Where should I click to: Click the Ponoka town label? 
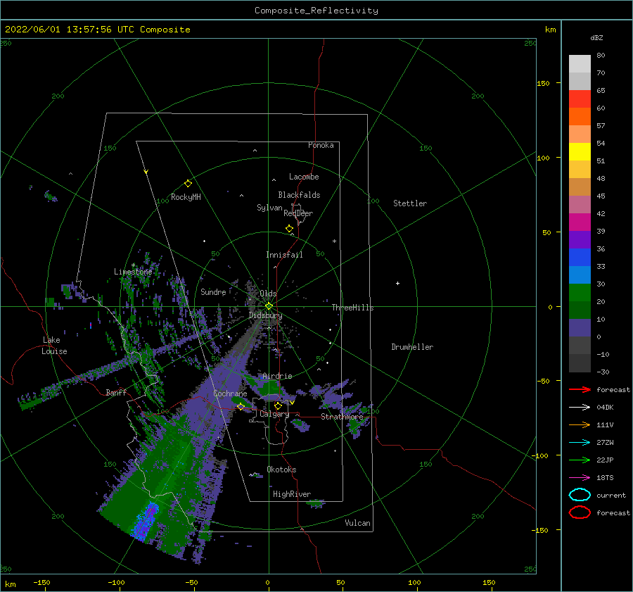(x=321, y=145)
